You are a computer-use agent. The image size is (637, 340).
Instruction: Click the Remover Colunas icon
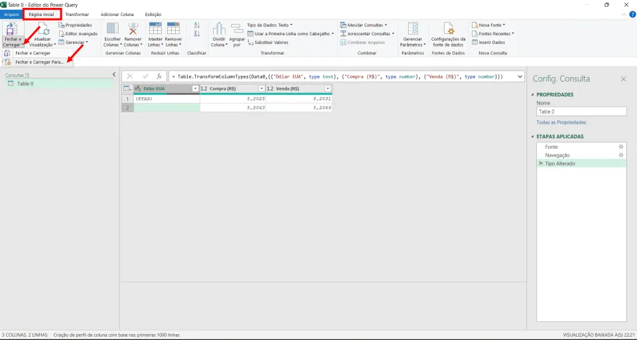click(x=133, y=29)
